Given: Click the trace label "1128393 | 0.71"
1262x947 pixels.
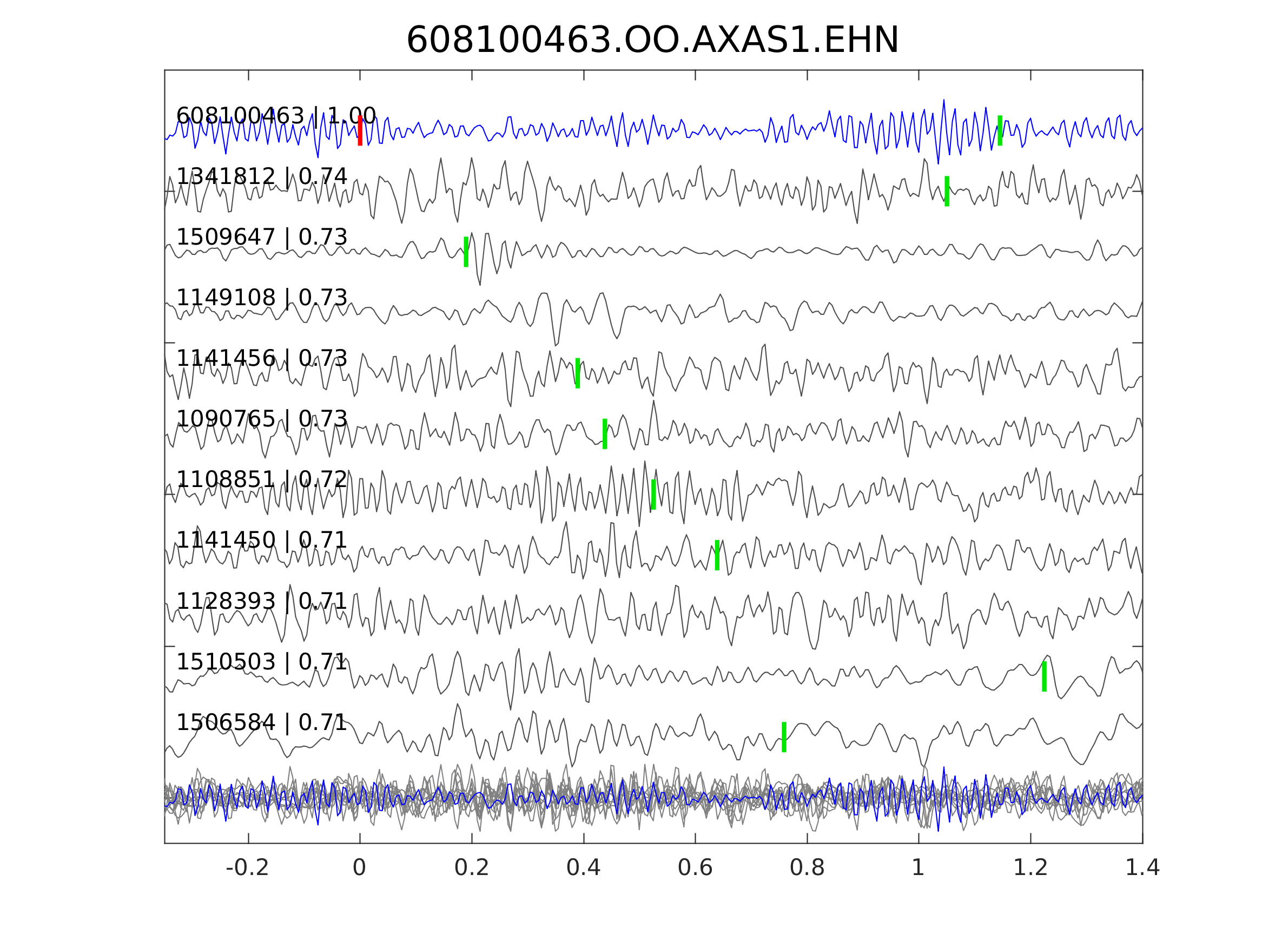Looking at the screenshot, I should (x=261, y=601).
